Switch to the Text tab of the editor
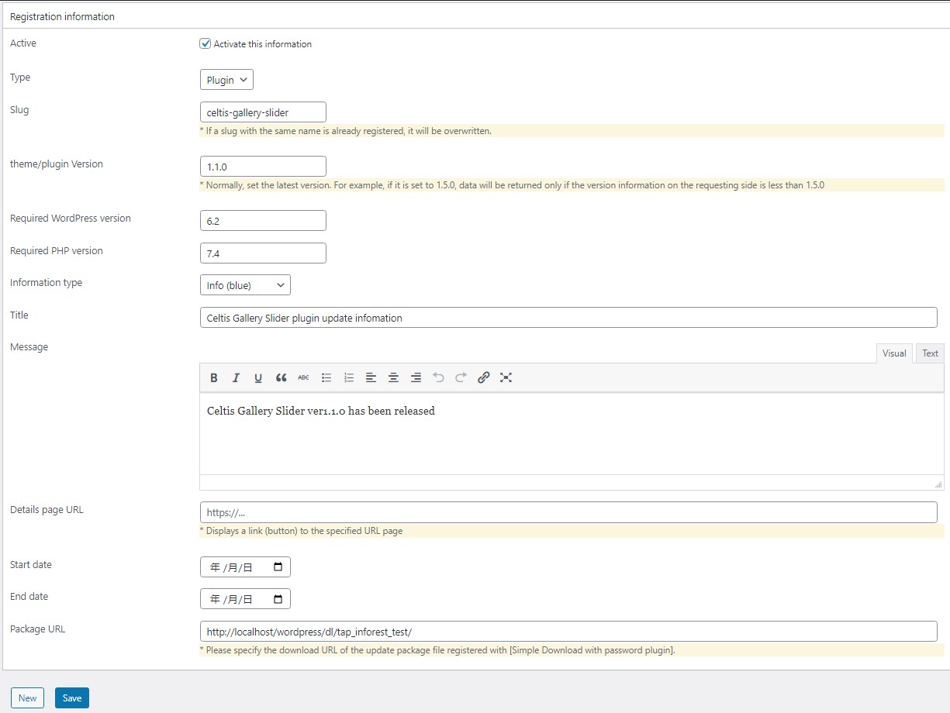The width and height of the screenshot is (950, 713). [930, 353]
